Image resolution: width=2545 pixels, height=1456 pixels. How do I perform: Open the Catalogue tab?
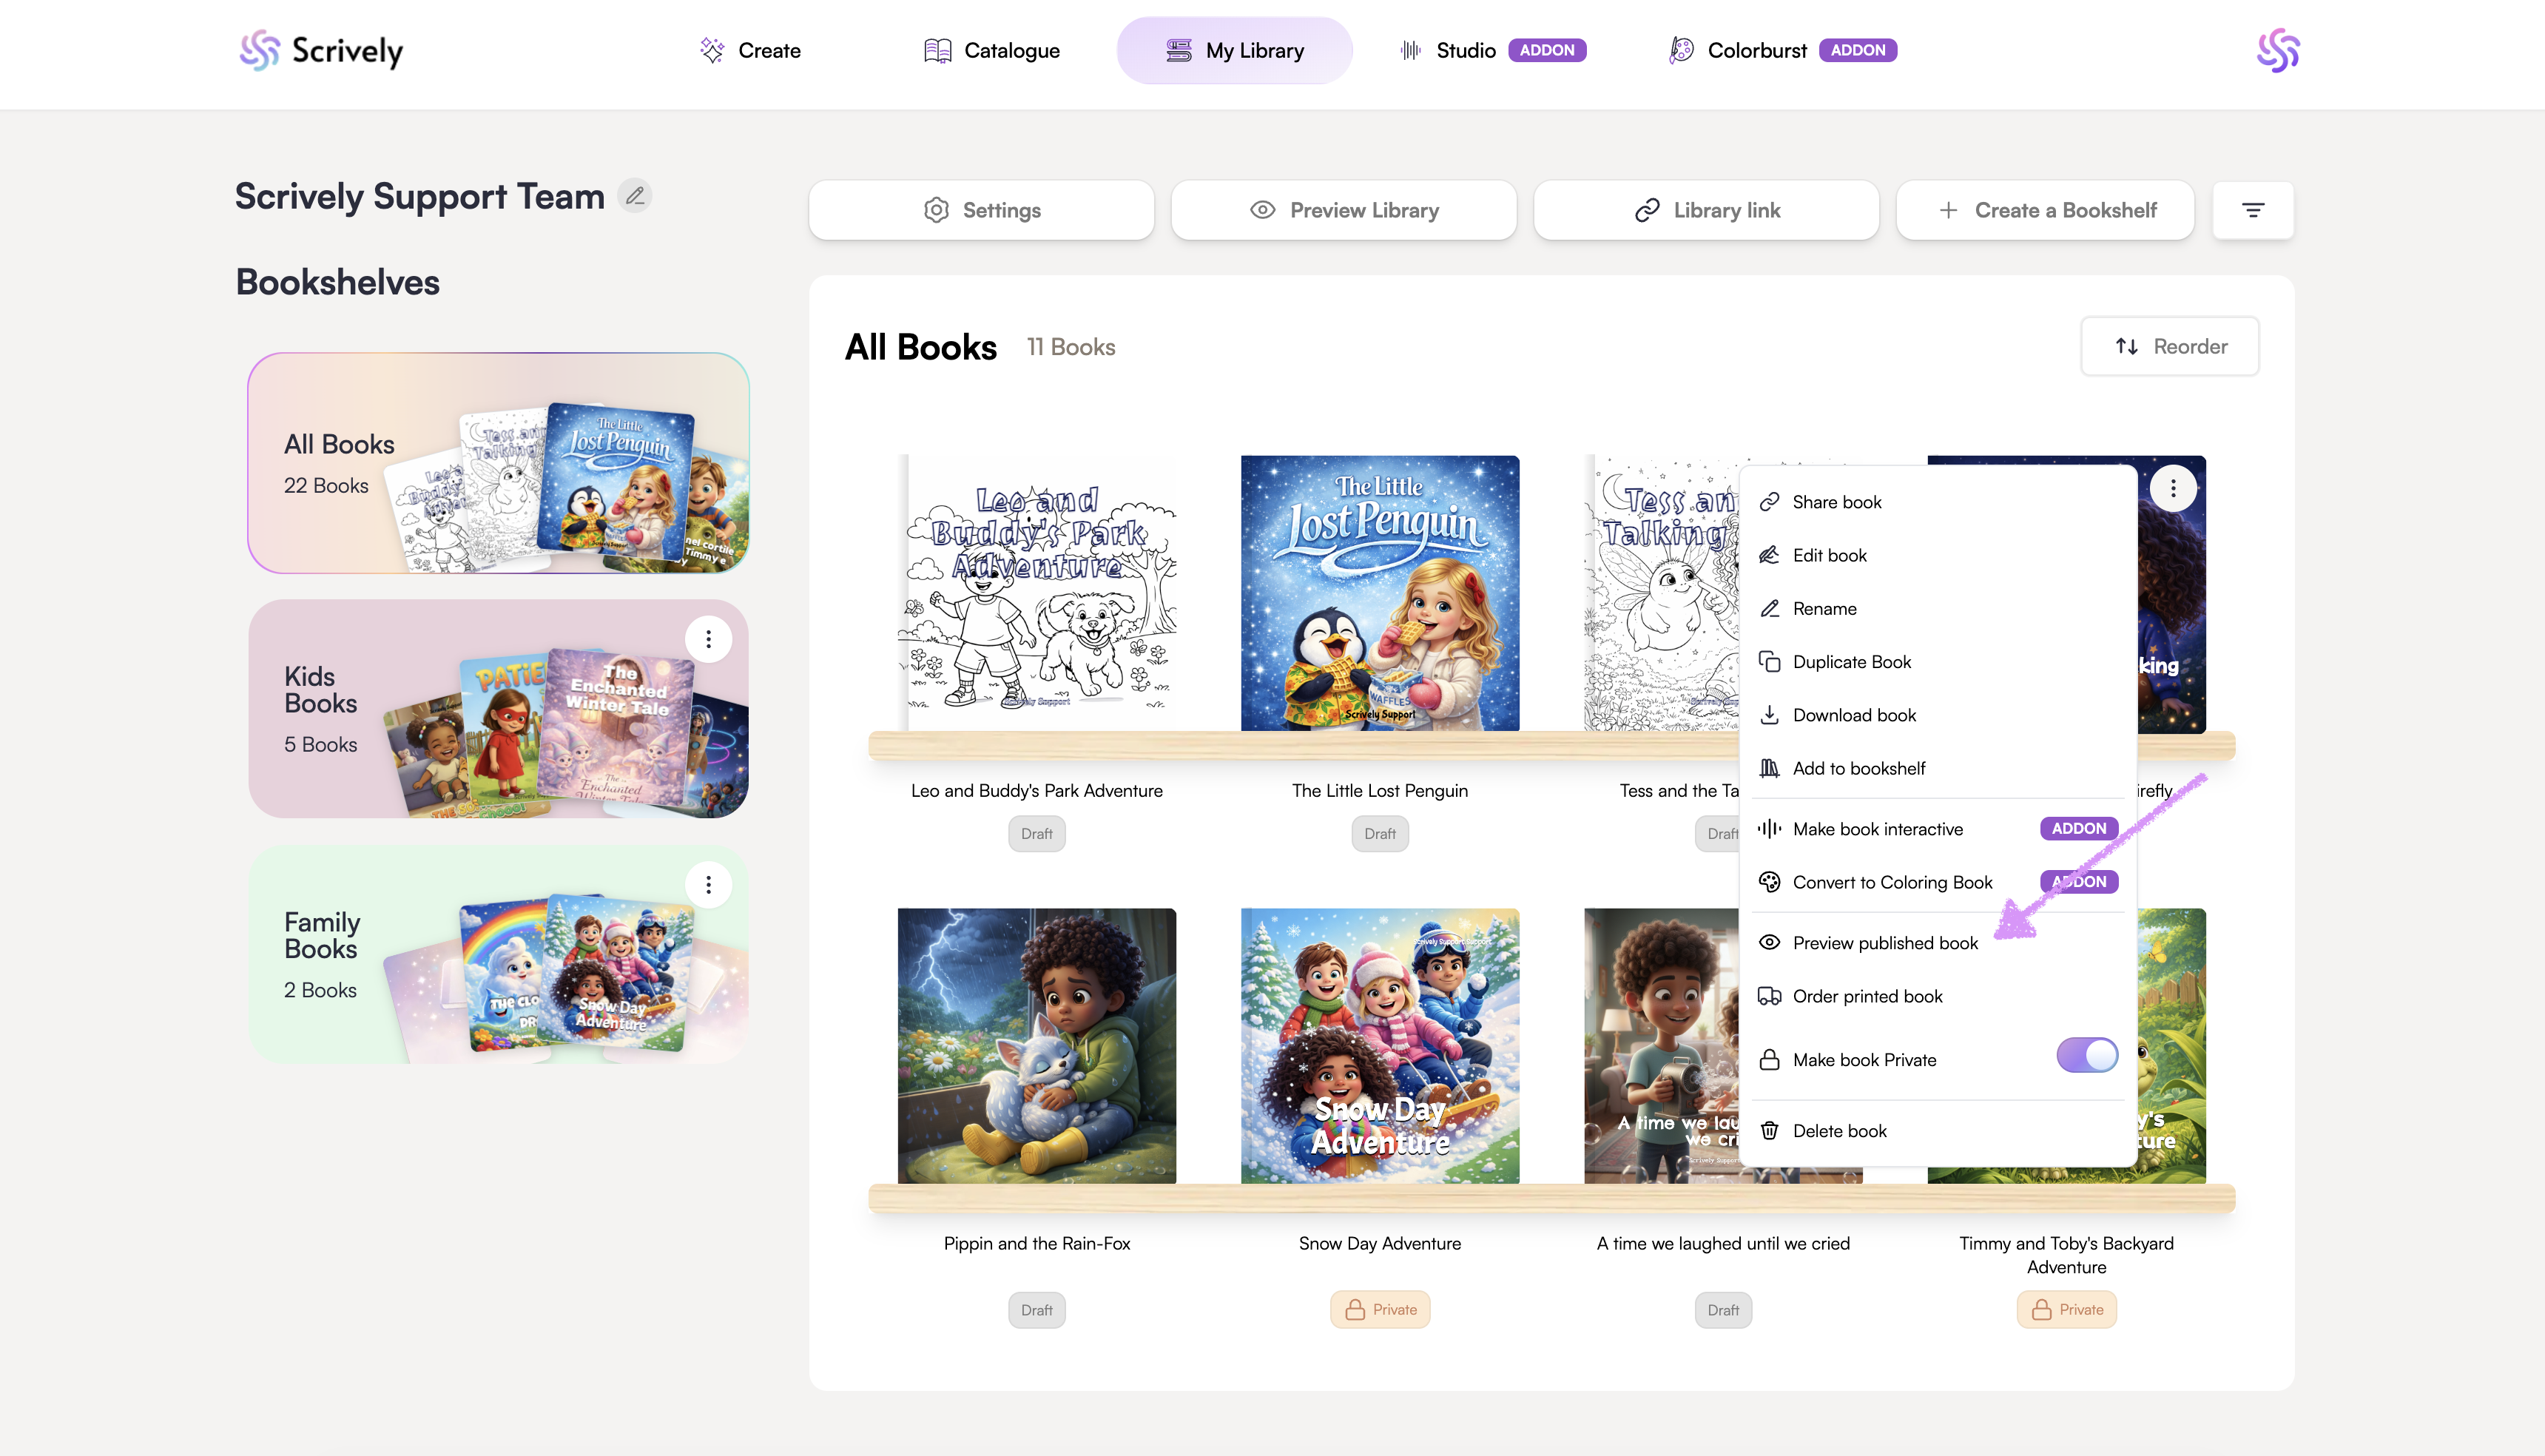pyautogui.click(x=991, y=50)
